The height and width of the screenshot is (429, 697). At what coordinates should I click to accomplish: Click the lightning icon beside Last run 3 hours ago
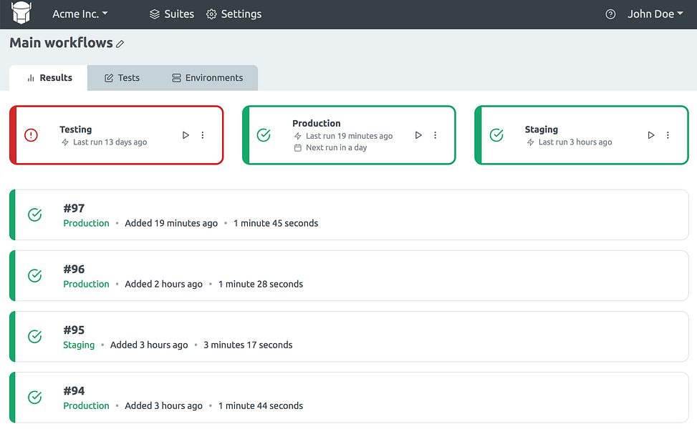tap(530, 142)
